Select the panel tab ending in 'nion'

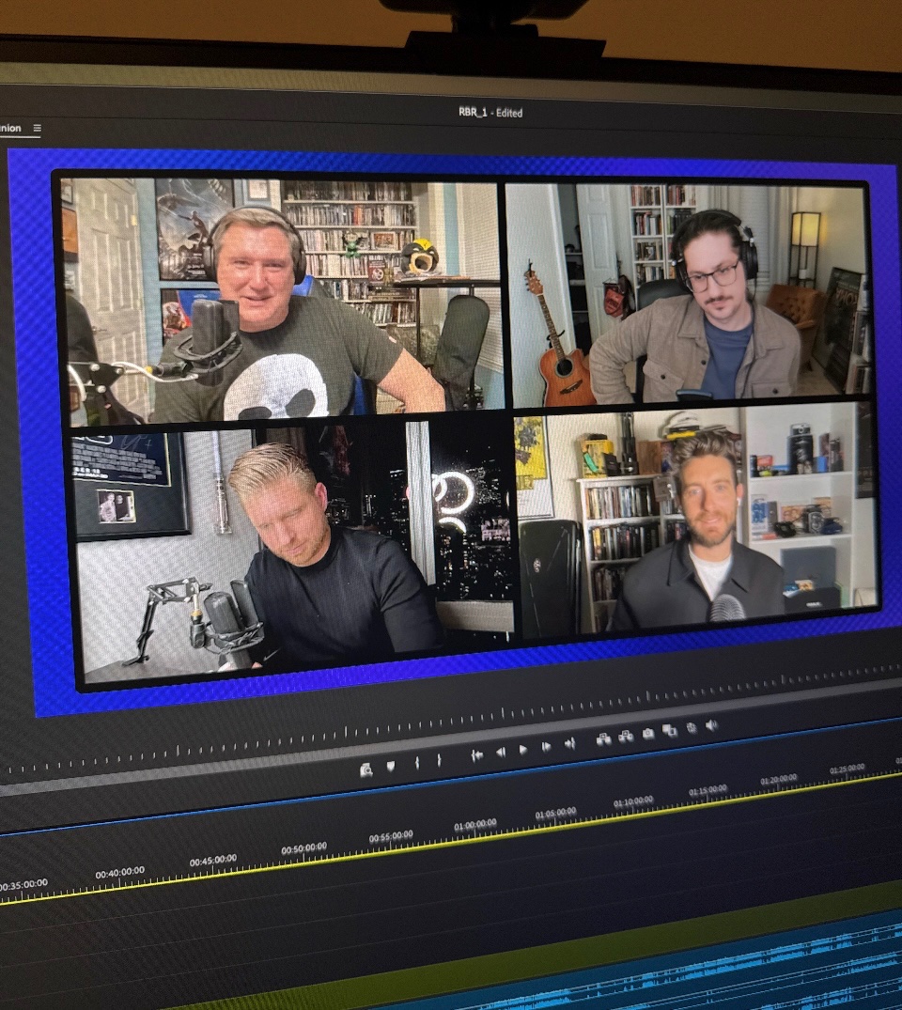(10, 128)
